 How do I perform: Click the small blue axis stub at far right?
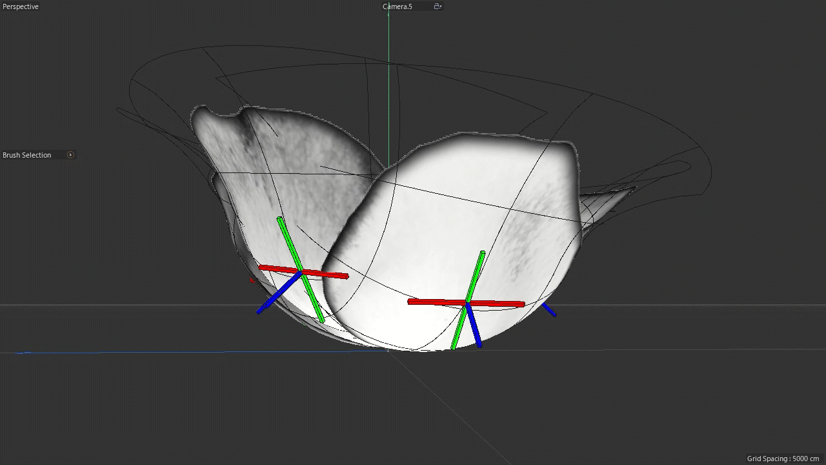[549, 309]
